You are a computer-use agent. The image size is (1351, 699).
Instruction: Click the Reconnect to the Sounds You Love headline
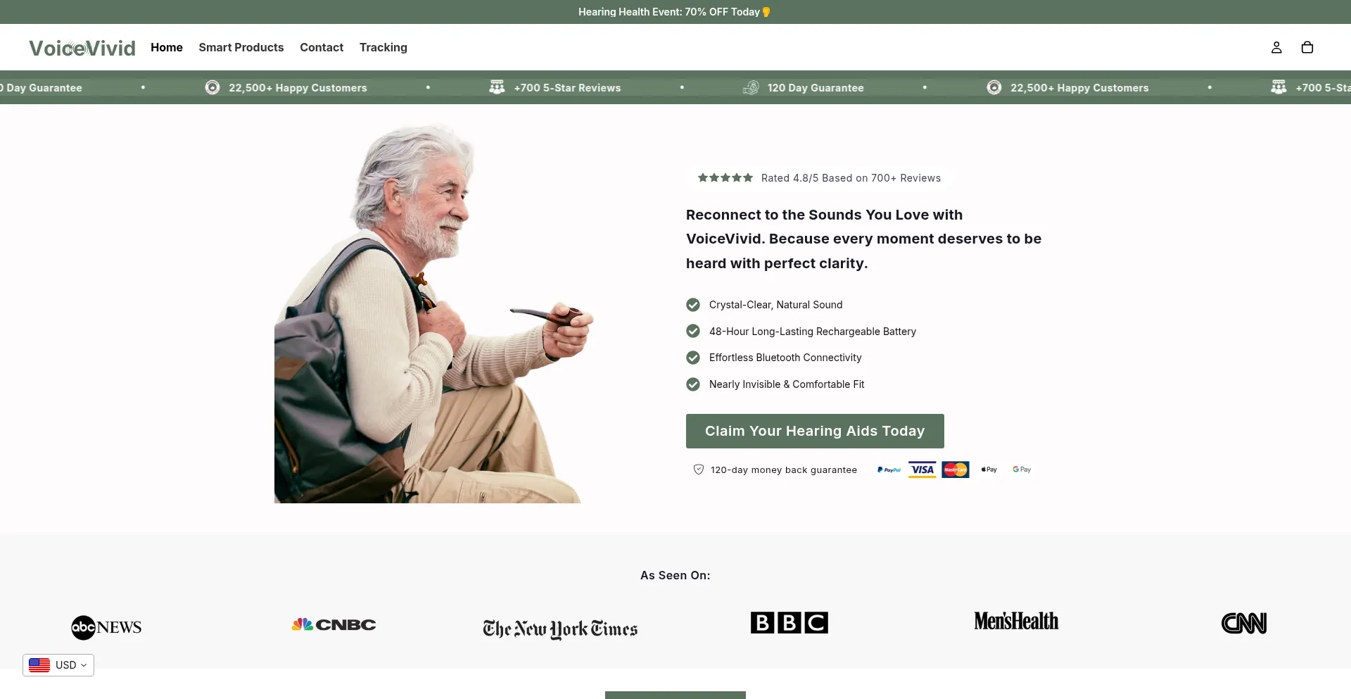(863, 239)
